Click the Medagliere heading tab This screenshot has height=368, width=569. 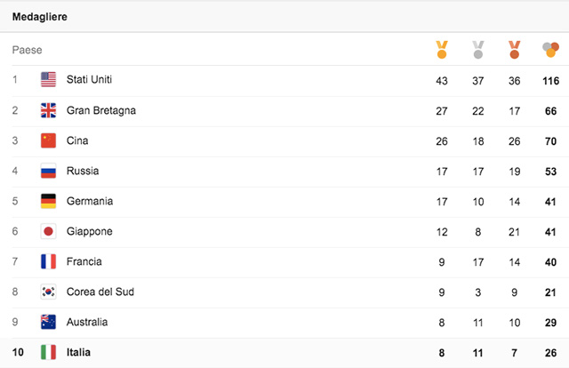(39, 17)
